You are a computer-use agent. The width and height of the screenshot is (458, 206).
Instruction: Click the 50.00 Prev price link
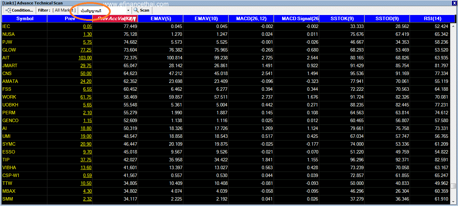click(86, 73)
